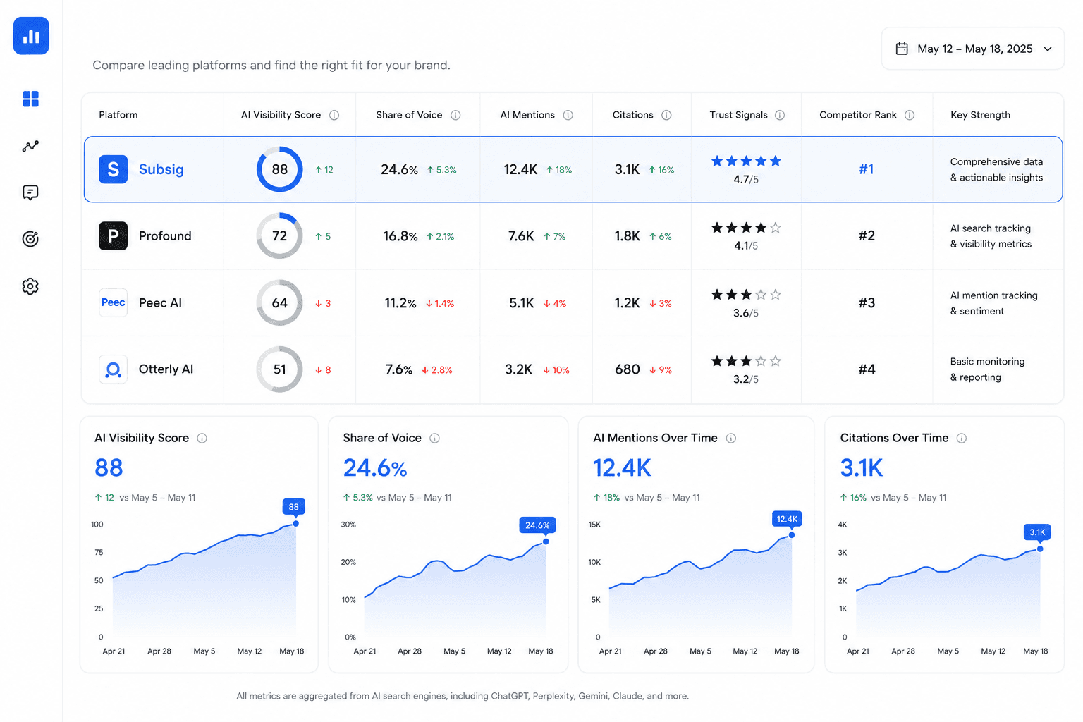This screenshot has width=1083, height=722.
Task: Open the settings gear sidebar icon
Action: [30, 286]
